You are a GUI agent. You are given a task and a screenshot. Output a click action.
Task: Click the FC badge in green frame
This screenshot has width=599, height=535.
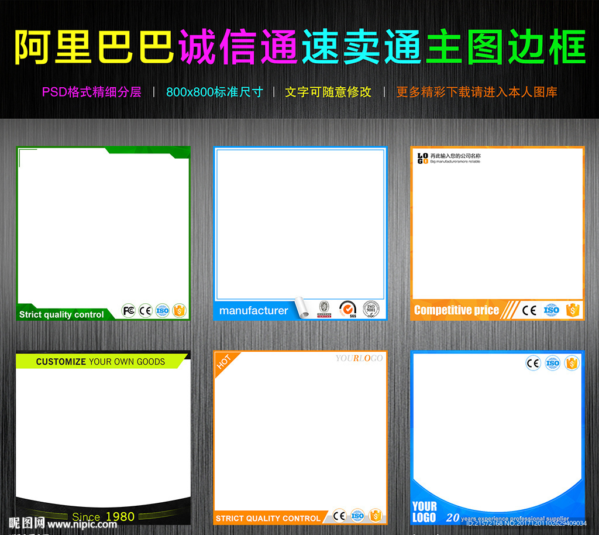[128, 311]
